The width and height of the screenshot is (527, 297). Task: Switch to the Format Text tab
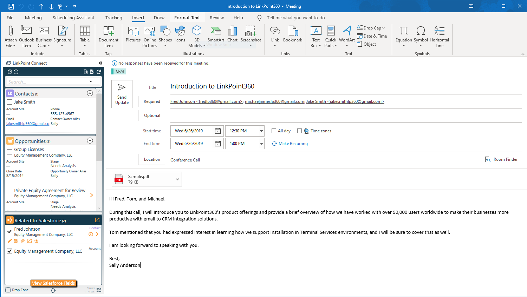pos(187,18)
